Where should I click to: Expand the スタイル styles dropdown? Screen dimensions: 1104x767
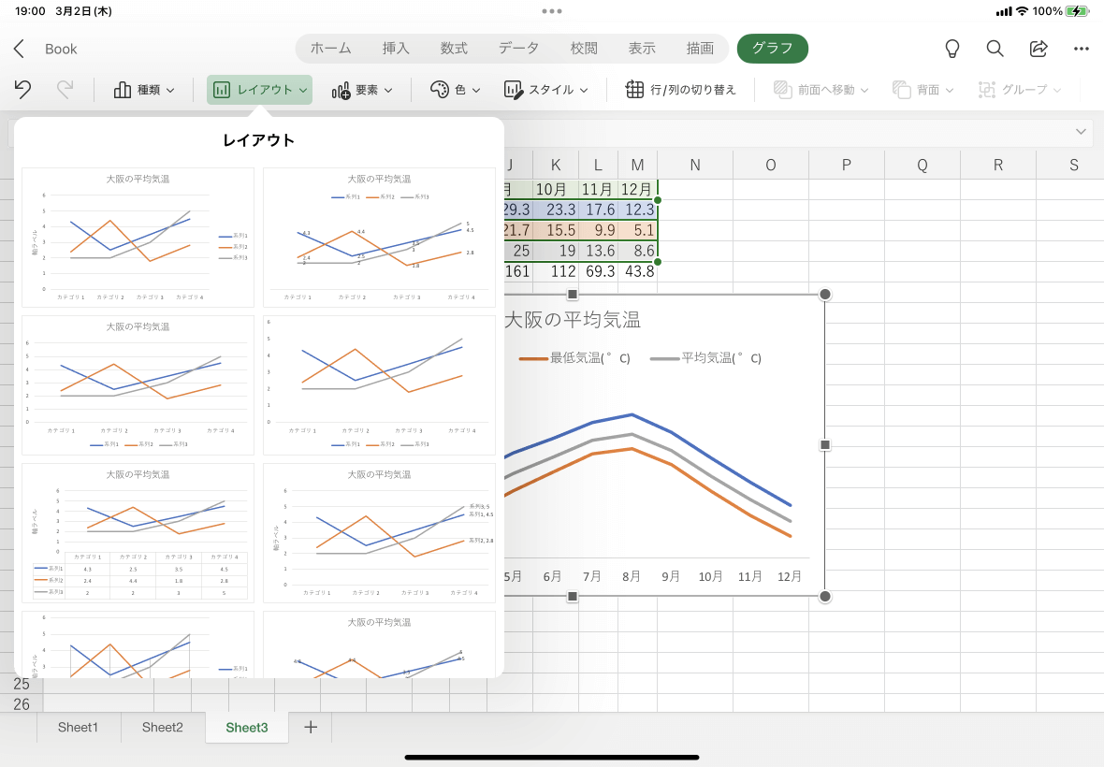pyautogui.click(x=545, y=90)
